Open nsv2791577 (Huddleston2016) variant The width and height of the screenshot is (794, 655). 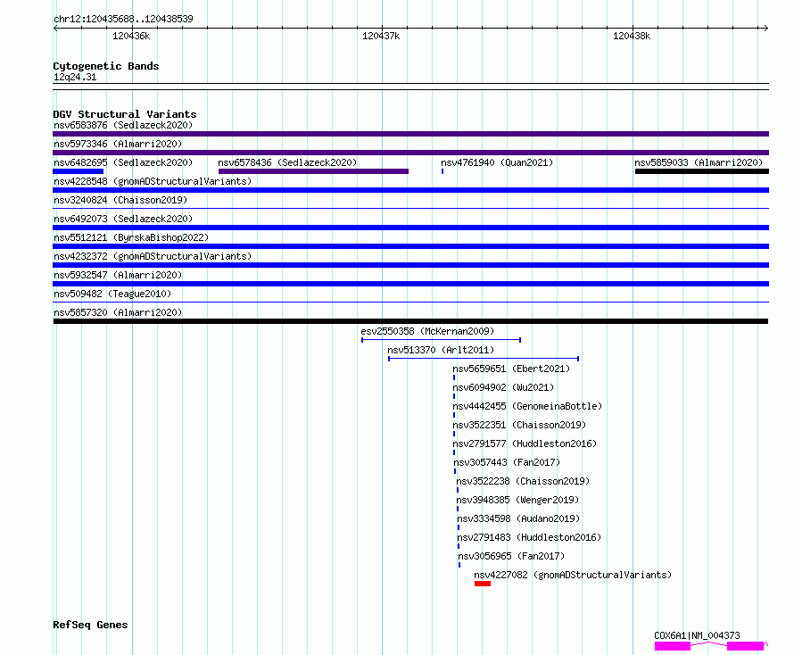[x=525, y=444]
